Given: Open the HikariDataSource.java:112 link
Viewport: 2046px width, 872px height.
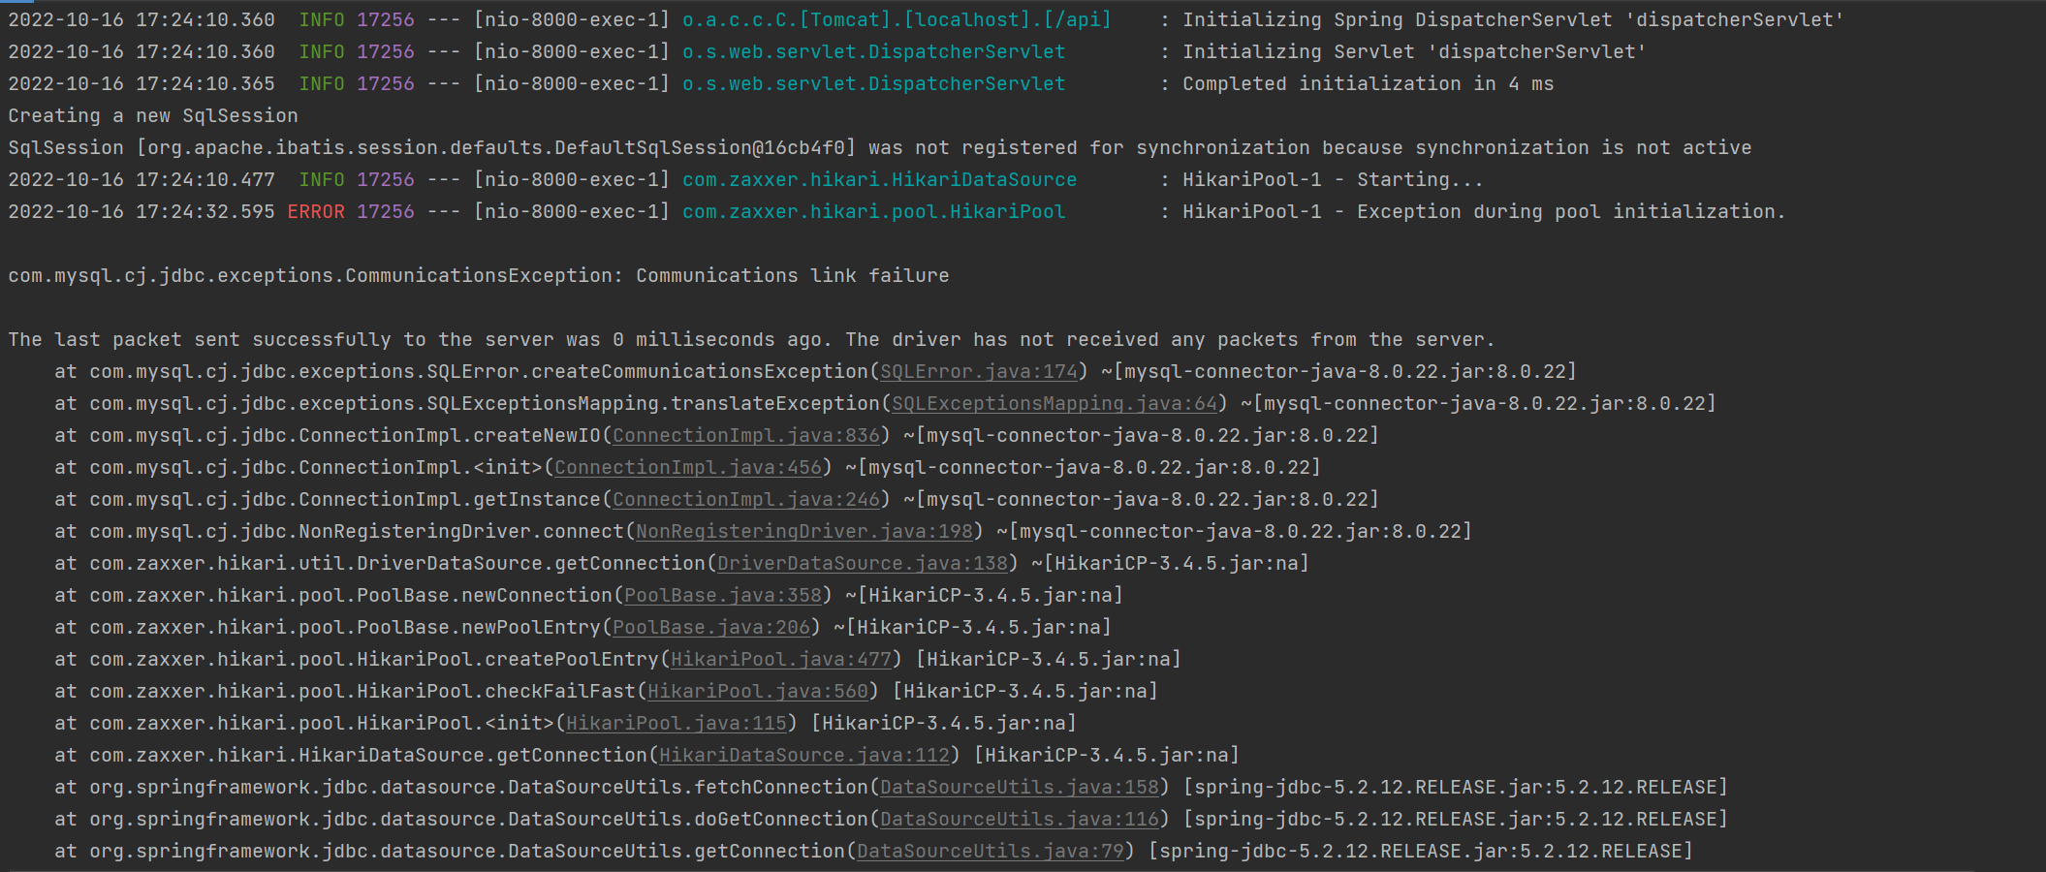Looking at the screenshot, I should pyautogui.click(x=804, y=755).
